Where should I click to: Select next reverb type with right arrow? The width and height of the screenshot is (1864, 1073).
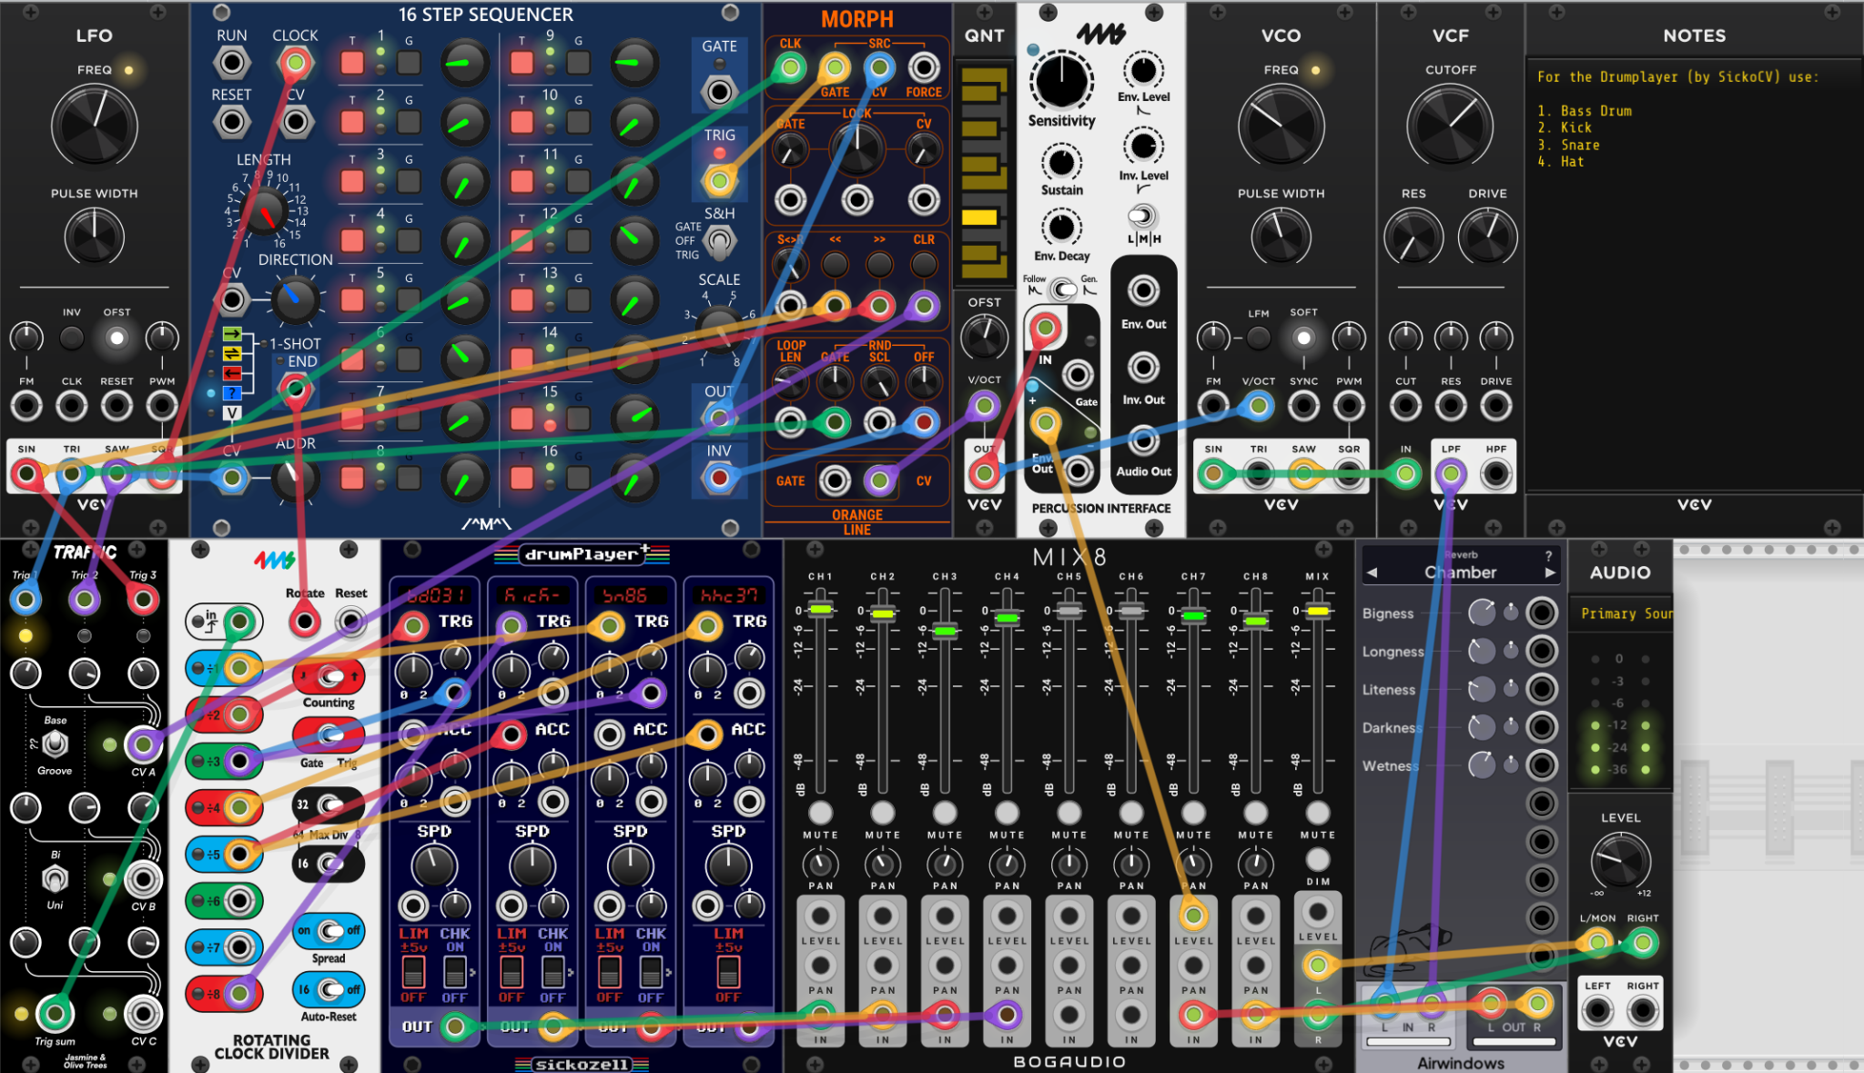[x=1549, y=572]
